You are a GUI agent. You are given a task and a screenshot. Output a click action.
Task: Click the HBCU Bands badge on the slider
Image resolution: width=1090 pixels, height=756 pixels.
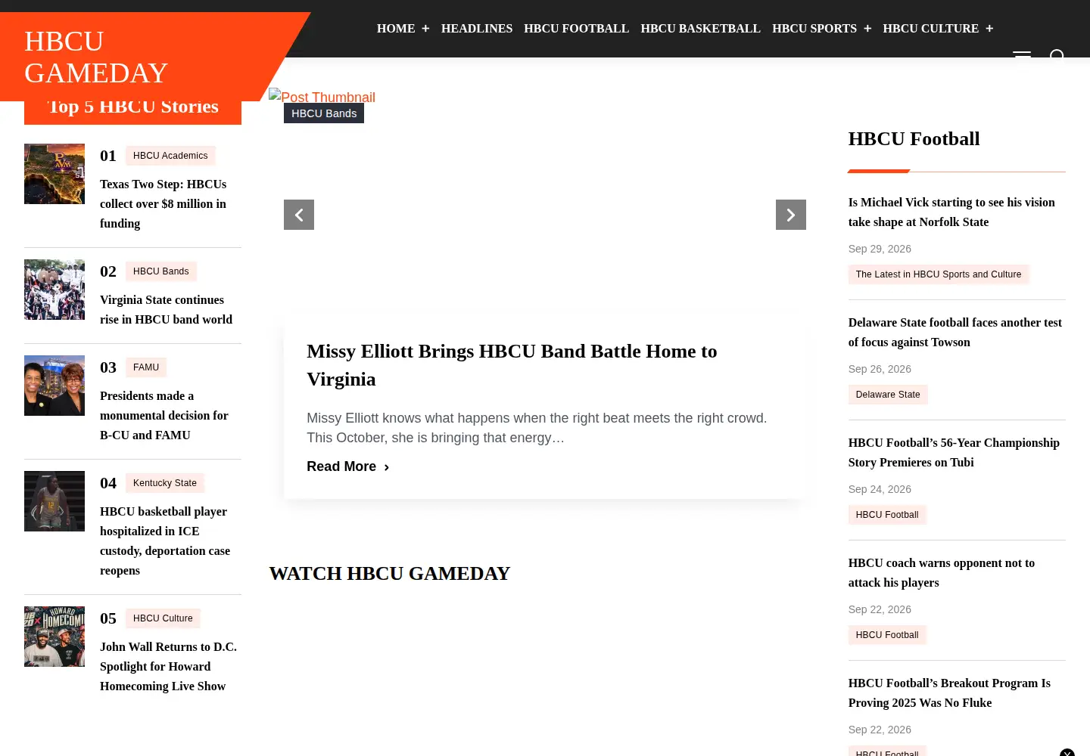[324, 113]
